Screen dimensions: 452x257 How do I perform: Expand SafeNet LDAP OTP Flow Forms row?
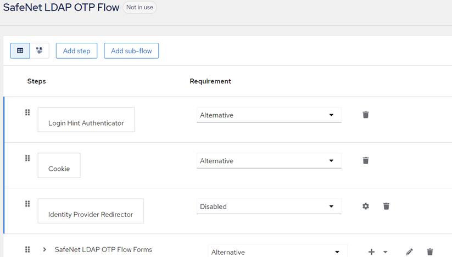(x=44, y=249)
